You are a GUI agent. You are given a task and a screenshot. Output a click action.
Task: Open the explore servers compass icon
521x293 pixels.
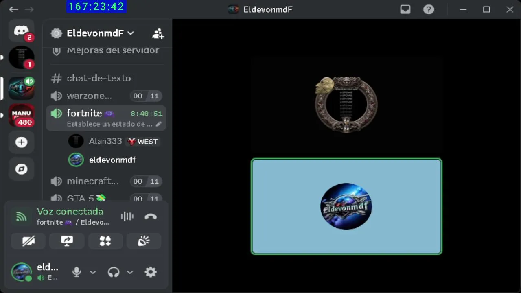tap(21, 169)
